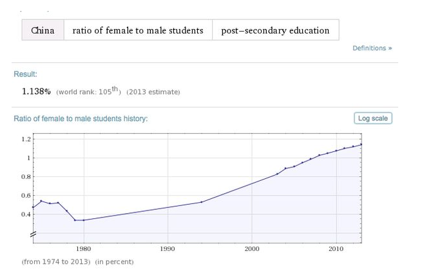Image resolution: width=424 pixels, height=271 pixels.
Task: Click the '2013 estimate' note
Action: (x=153, y=92)
